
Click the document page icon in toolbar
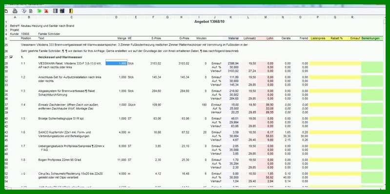click(31, 11)
